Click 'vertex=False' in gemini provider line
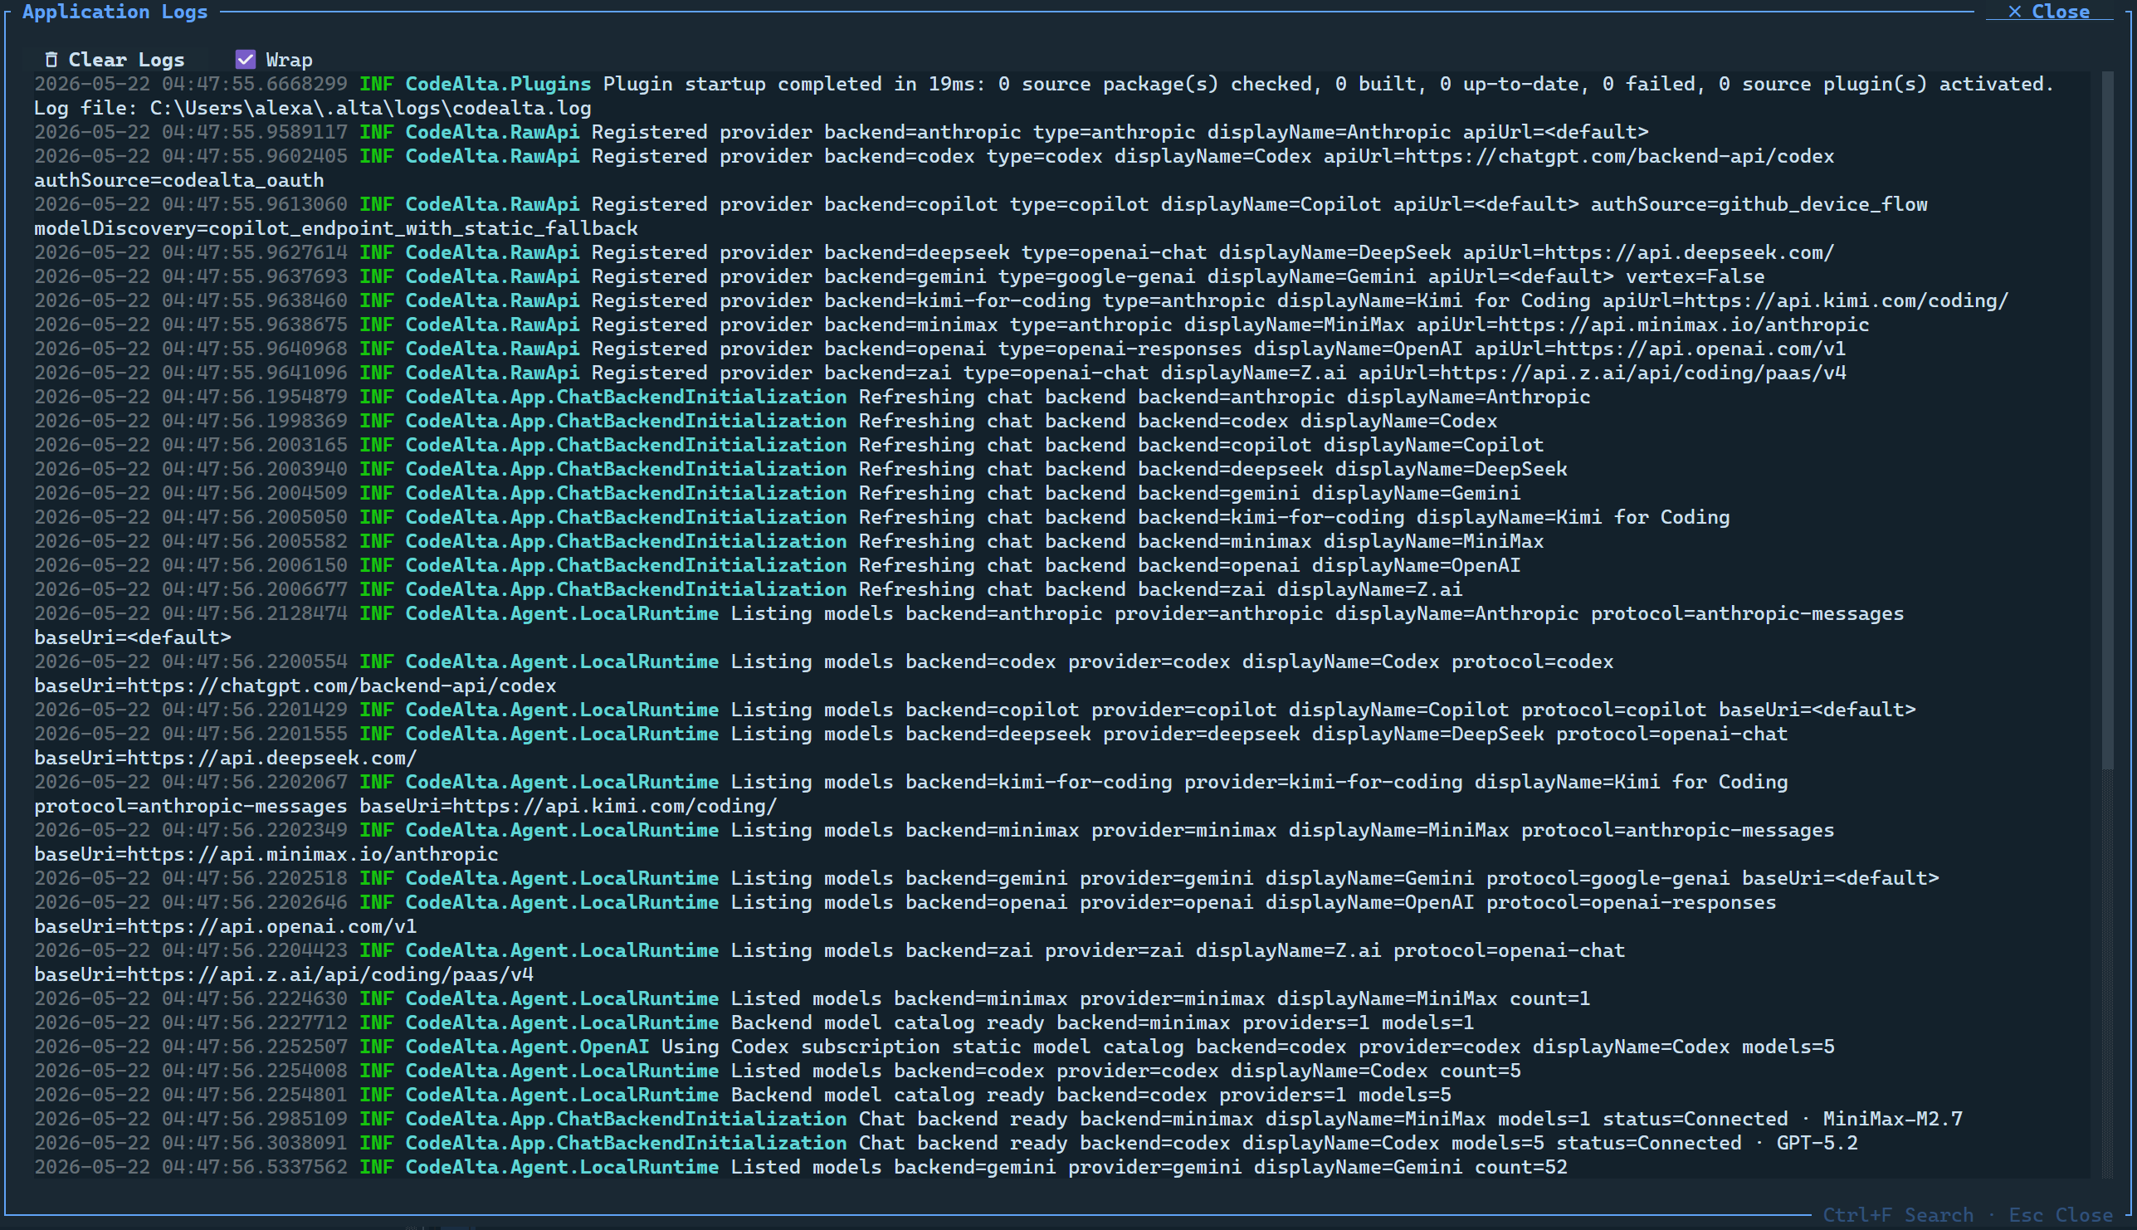 1695,276
